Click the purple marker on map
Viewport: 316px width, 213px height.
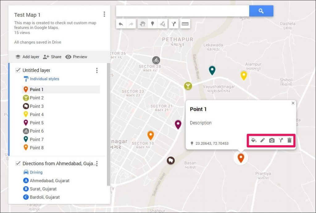pyautogui.click(x=178, y=125)
